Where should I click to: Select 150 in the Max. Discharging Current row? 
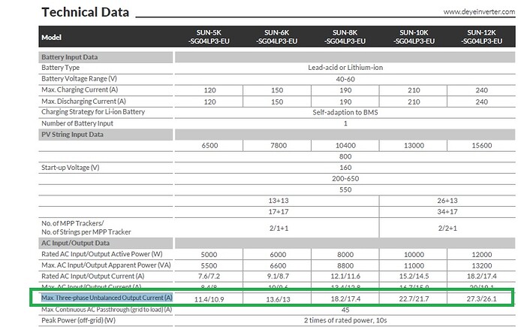[277, 101]
